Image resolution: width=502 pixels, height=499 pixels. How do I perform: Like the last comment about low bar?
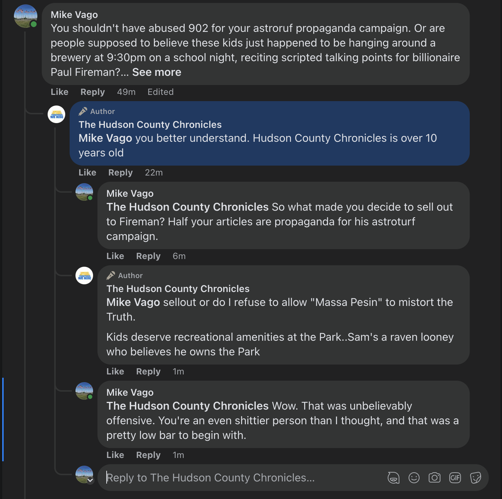click(115, 455)
